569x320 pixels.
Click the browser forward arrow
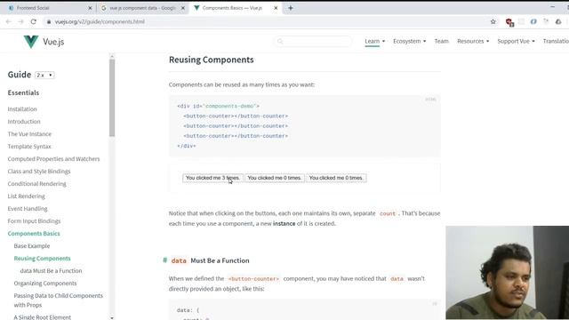(x=21, y=21)
